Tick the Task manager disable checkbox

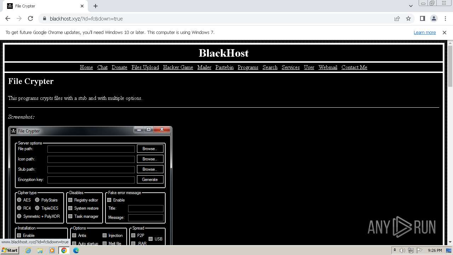point(70,216)
